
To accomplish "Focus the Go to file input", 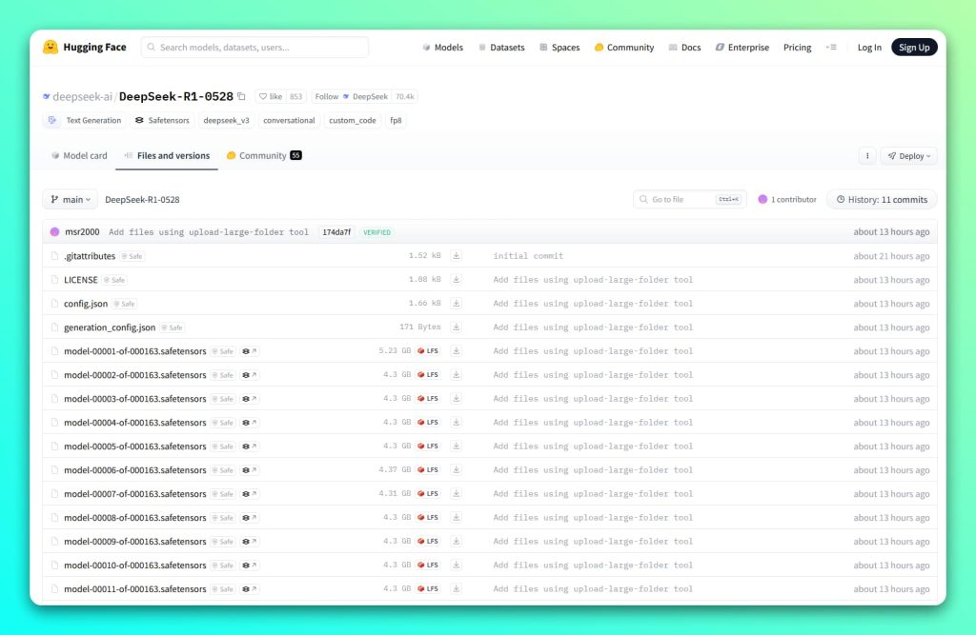I will (690, 200).
